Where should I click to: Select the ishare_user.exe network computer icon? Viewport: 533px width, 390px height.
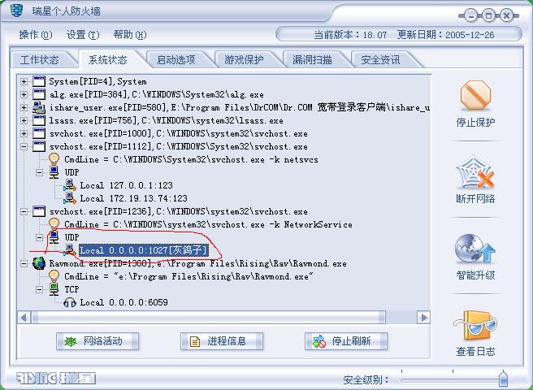(39, 108)
